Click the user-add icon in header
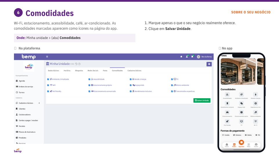The image size is (279, 157). click(x=187, y=57)
